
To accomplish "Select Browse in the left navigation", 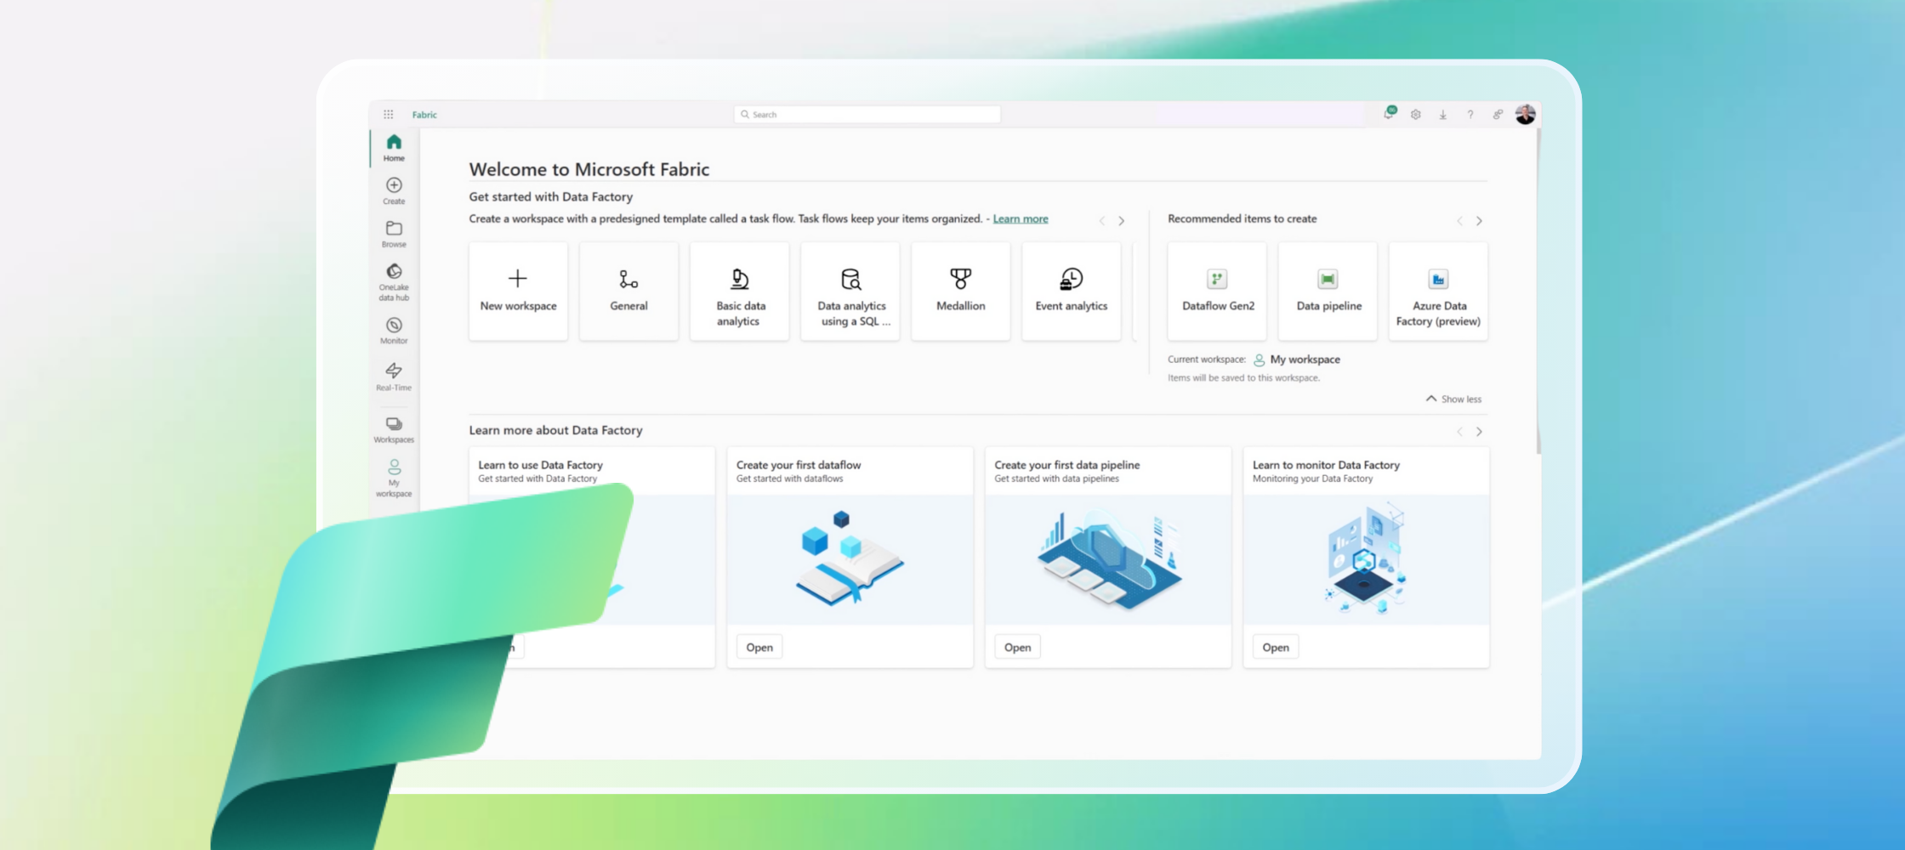I will (394, 234).
